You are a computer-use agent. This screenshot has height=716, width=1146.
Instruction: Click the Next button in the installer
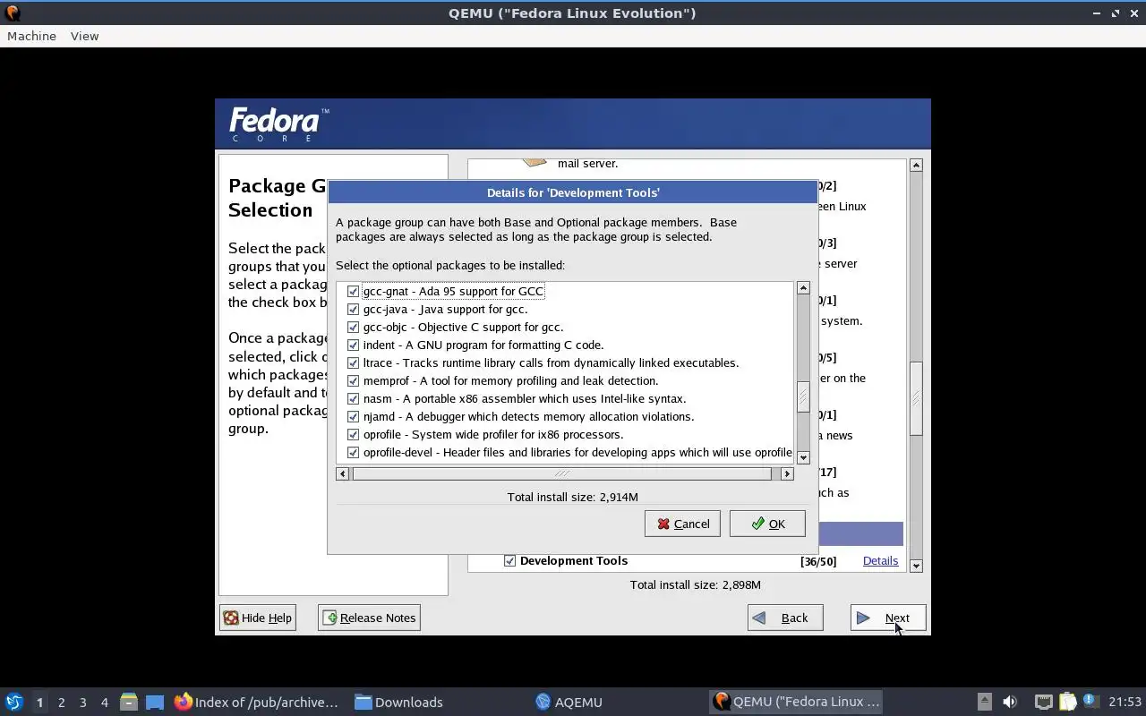pyautogui.click(x=888, y=618)
